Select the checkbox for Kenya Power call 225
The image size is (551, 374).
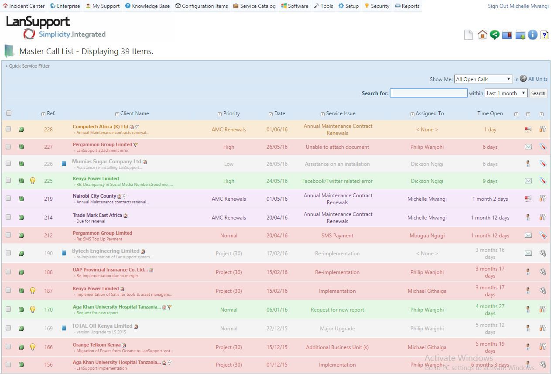click(8, 181)
